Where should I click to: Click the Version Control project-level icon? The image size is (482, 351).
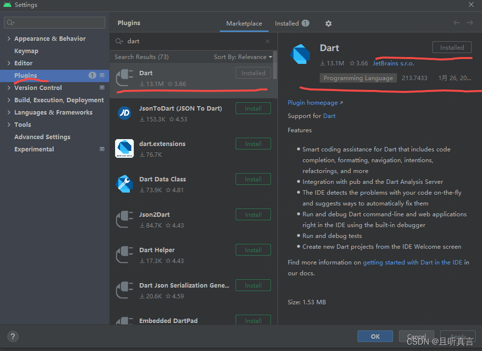coord(102,88)
